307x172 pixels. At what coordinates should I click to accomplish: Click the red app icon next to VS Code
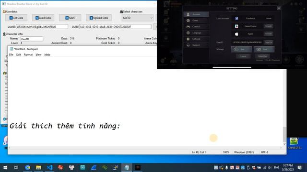pyautogui.click(x=60, y=168)
